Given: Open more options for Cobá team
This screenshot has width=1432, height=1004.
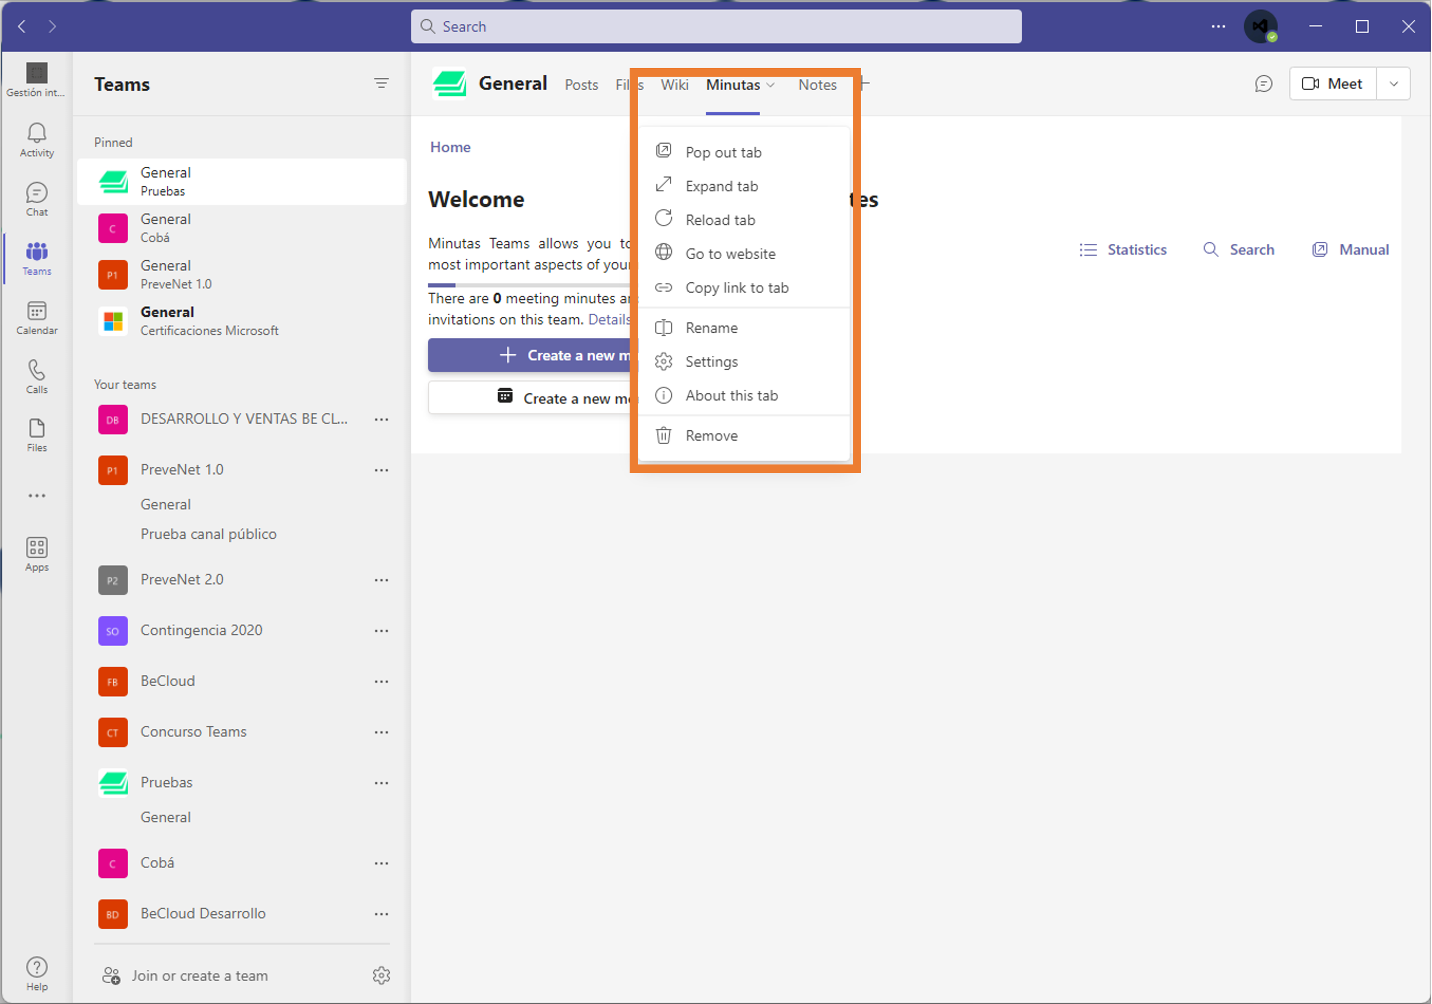Looking at the screenshot, I should [382, 864].
